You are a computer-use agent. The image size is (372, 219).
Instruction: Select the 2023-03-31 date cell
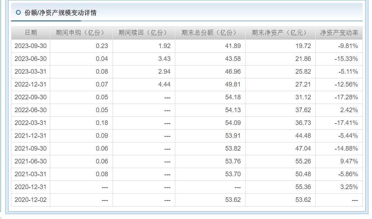(31, 72)
